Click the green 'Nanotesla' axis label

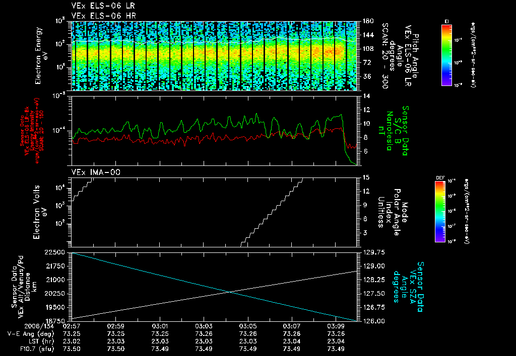(x=390, y=131)
